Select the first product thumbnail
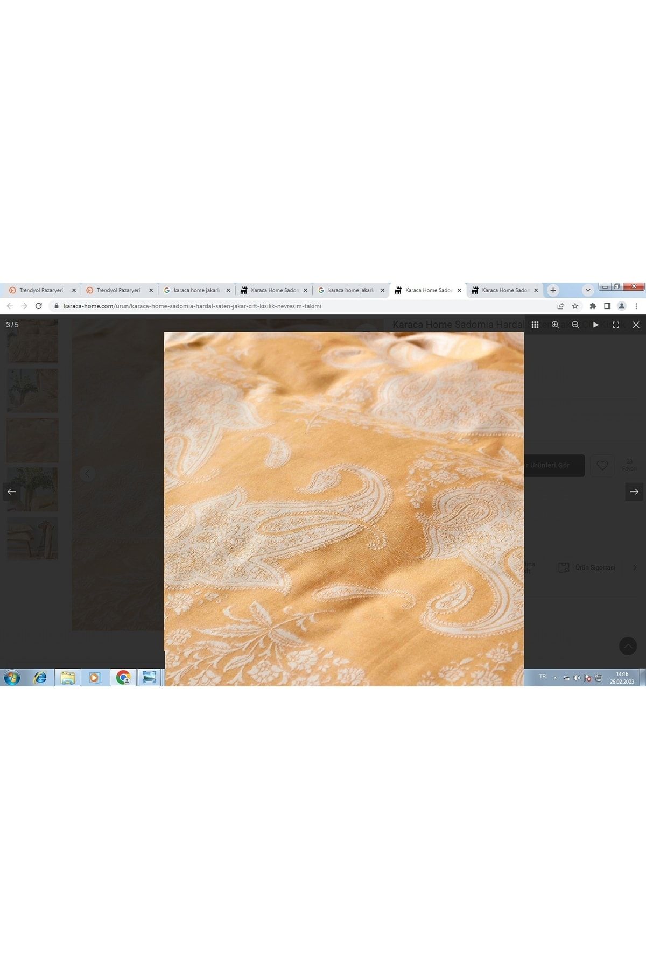 [x=32, y=341]
